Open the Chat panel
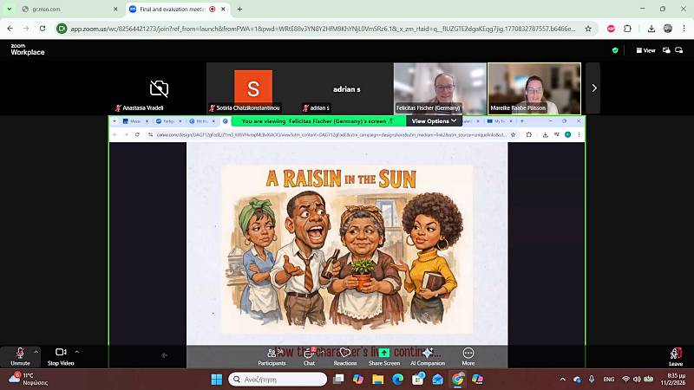The height and width of the screenshot is (390, 694). (309, 354)
